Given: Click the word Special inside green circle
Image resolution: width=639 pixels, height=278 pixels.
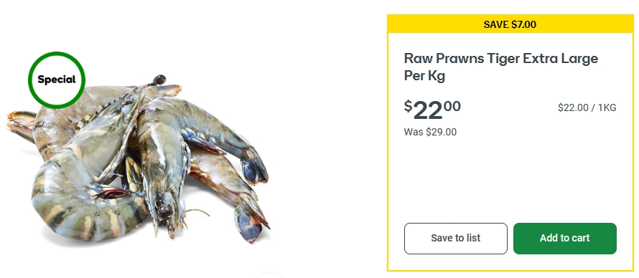Looking at the screenshot, I should pyautogui.click(x=57, y=80).
